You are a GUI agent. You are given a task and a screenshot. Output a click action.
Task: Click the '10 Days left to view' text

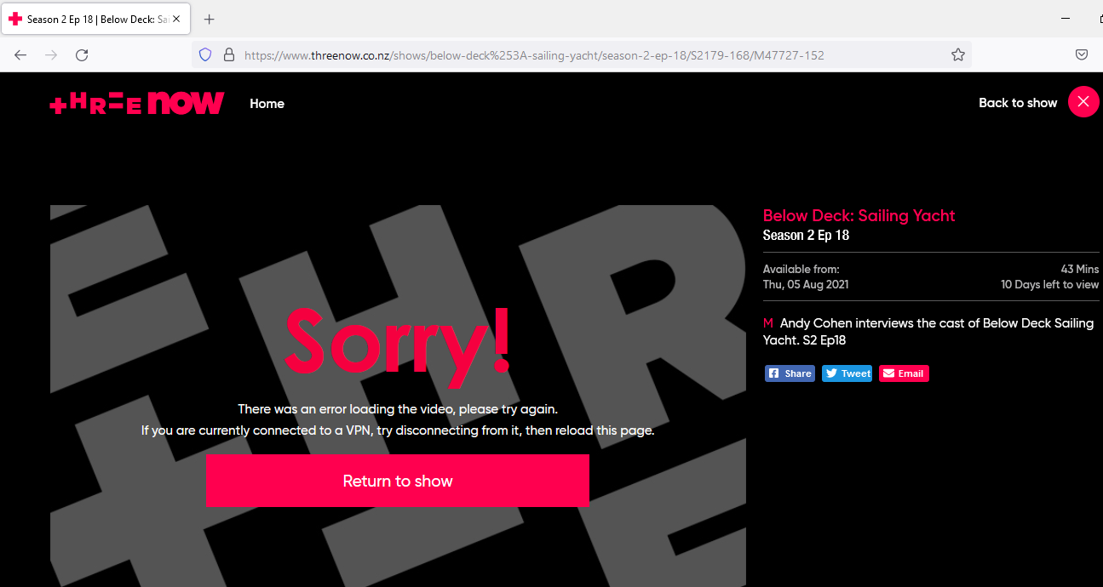(1050, 285)
